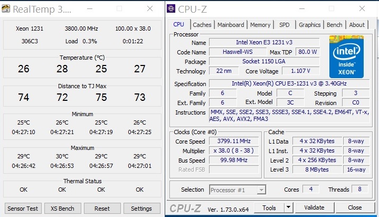Switch to the CPU tab
The width and height of the screenshot is (379, 217).
(178, 24)
